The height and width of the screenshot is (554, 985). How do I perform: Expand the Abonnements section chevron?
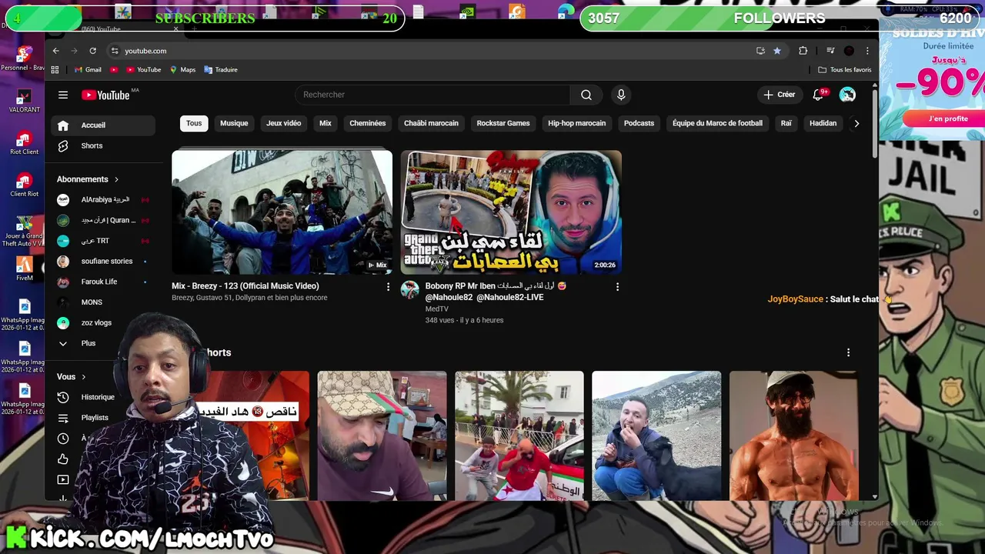tap(116, 179)
